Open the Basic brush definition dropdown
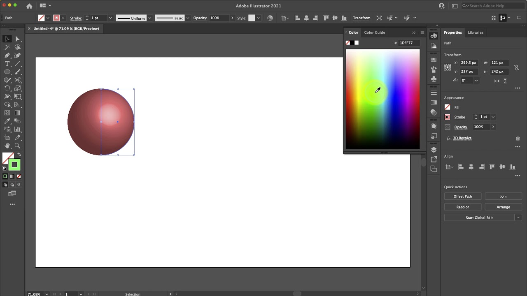The height and width of the screenshot is (296, 527). point(188,18)
